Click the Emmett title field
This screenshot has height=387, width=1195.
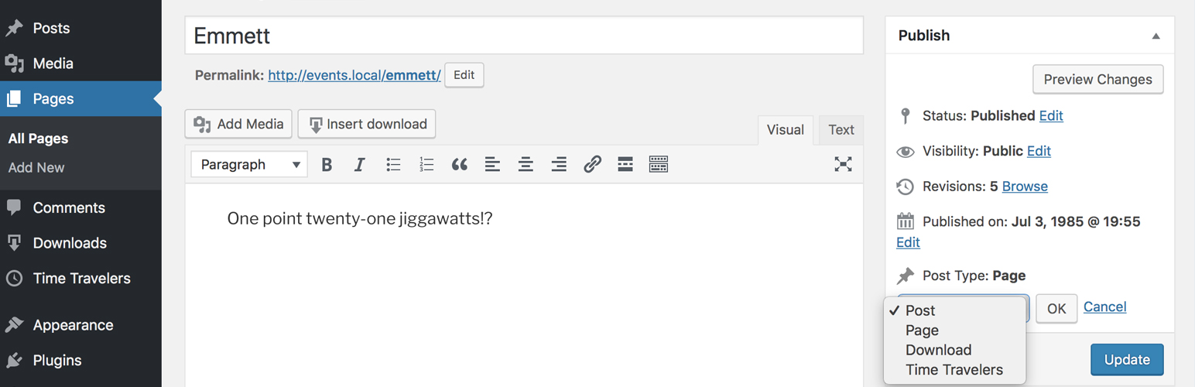tap(524, 36)
